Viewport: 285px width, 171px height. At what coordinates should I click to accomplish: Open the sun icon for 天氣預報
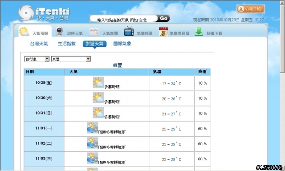pyautogui.click(x=24, y=32)
